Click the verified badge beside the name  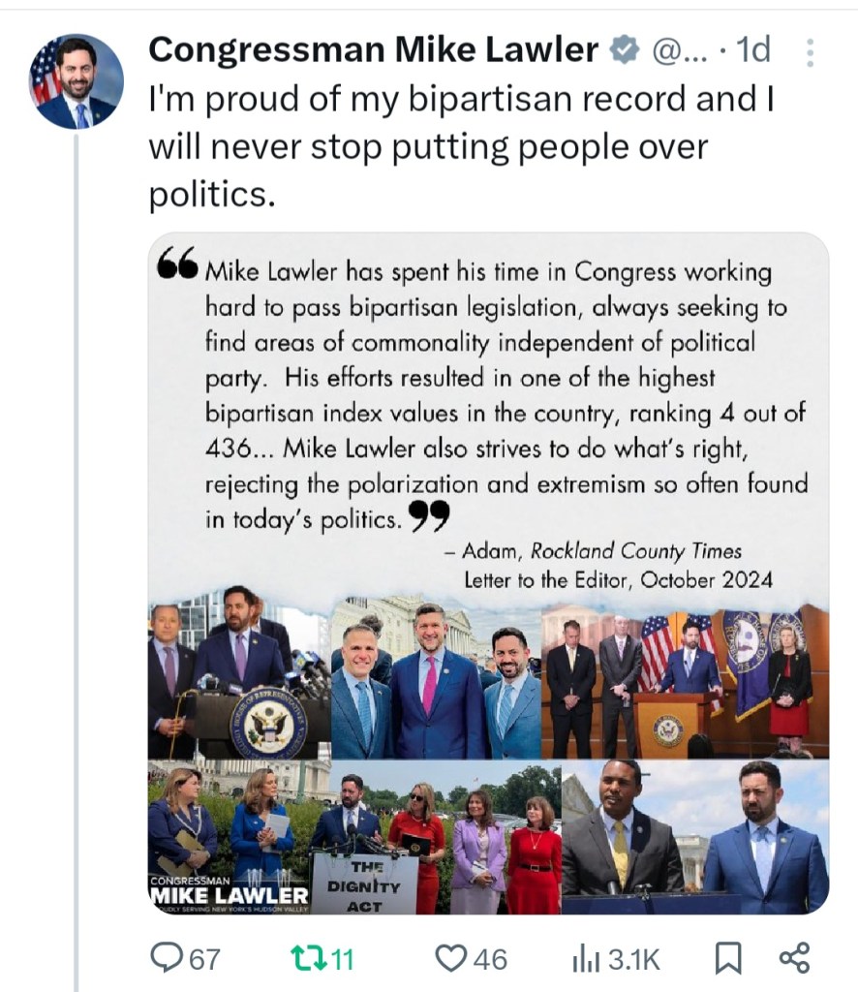[624, 50]
